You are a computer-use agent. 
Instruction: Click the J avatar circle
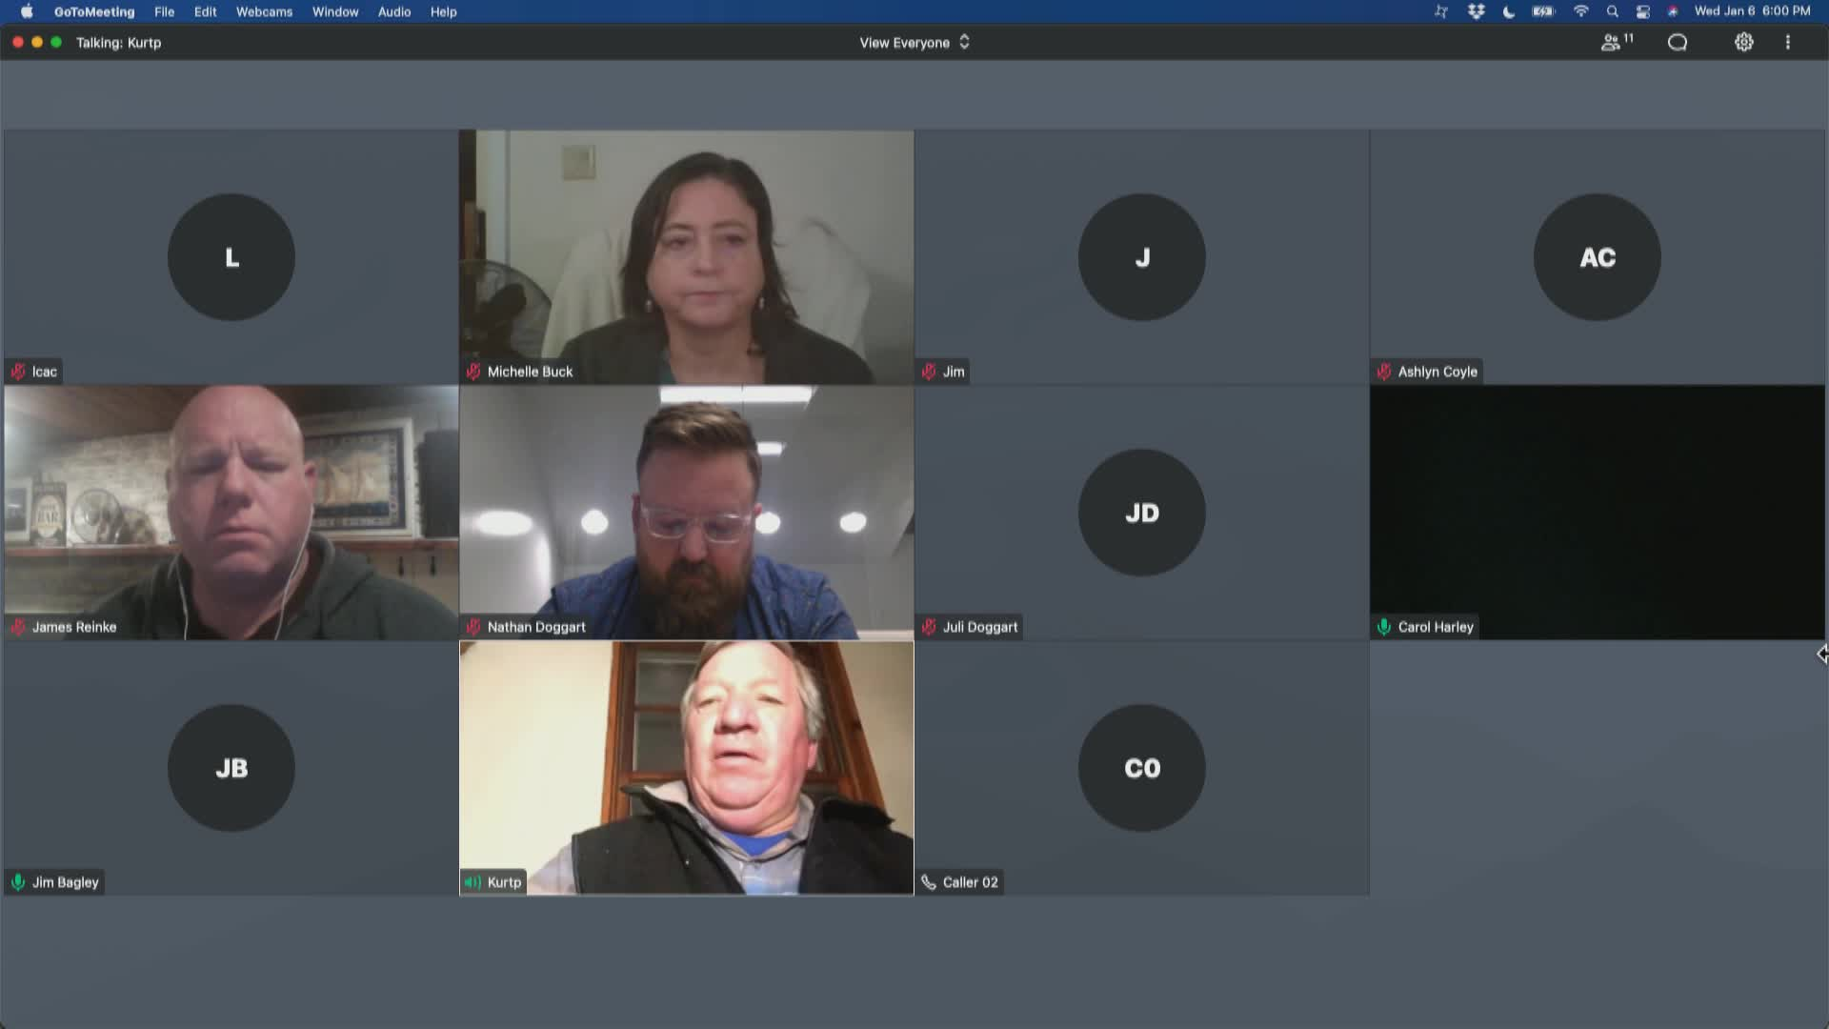click(x=1142, y=257)
